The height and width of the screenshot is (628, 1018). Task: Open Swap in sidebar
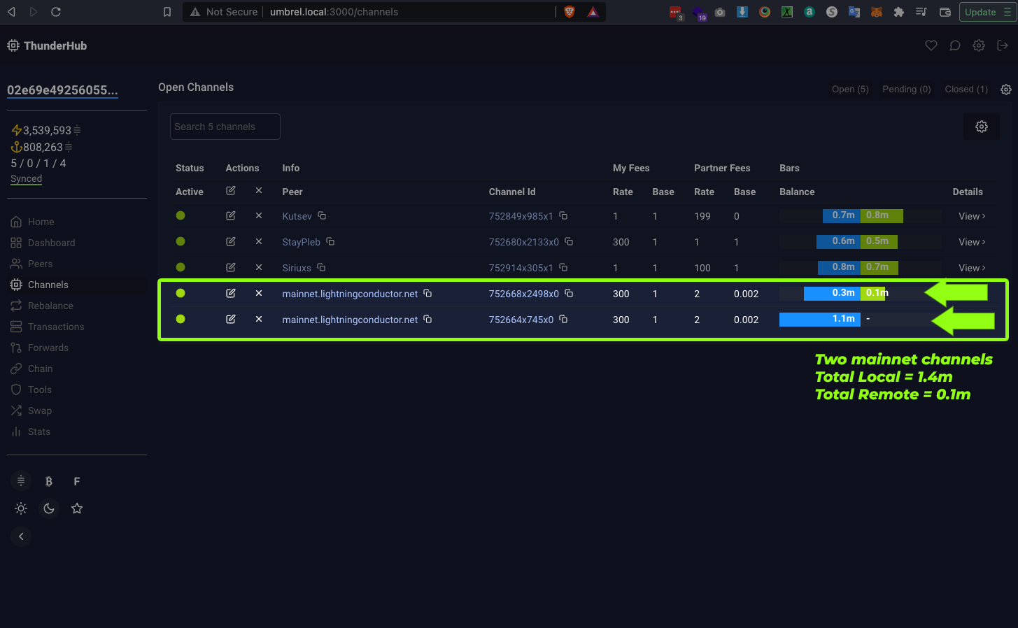[31, 411]
